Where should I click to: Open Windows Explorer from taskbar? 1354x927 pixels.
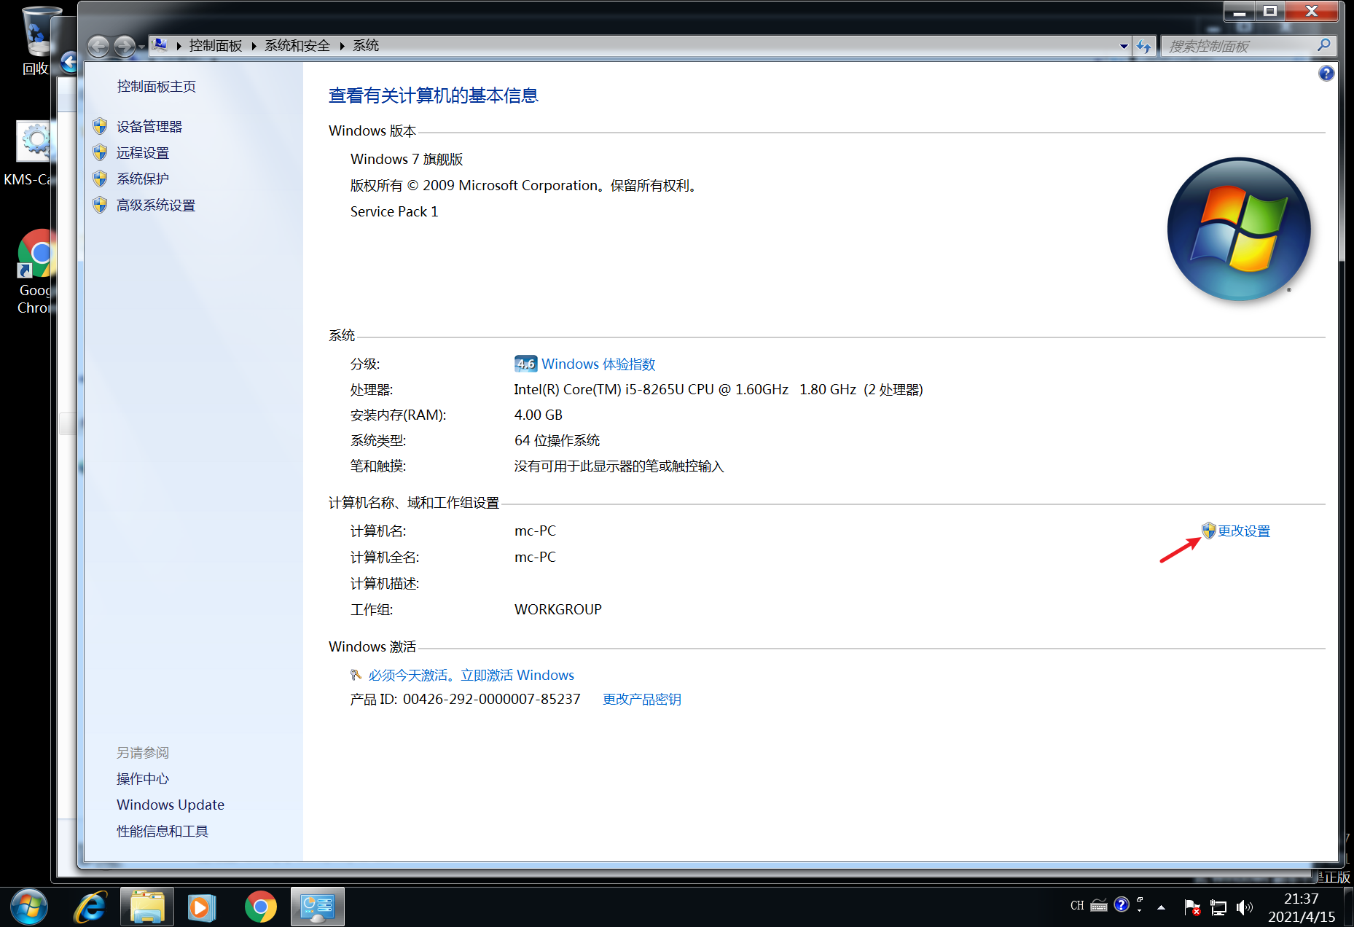point(147,907)
